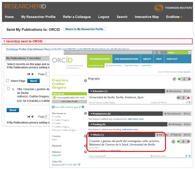The image size is (195, 169).
Task: Open Interactive Map in ResearcherID menu
Action: 147,17
